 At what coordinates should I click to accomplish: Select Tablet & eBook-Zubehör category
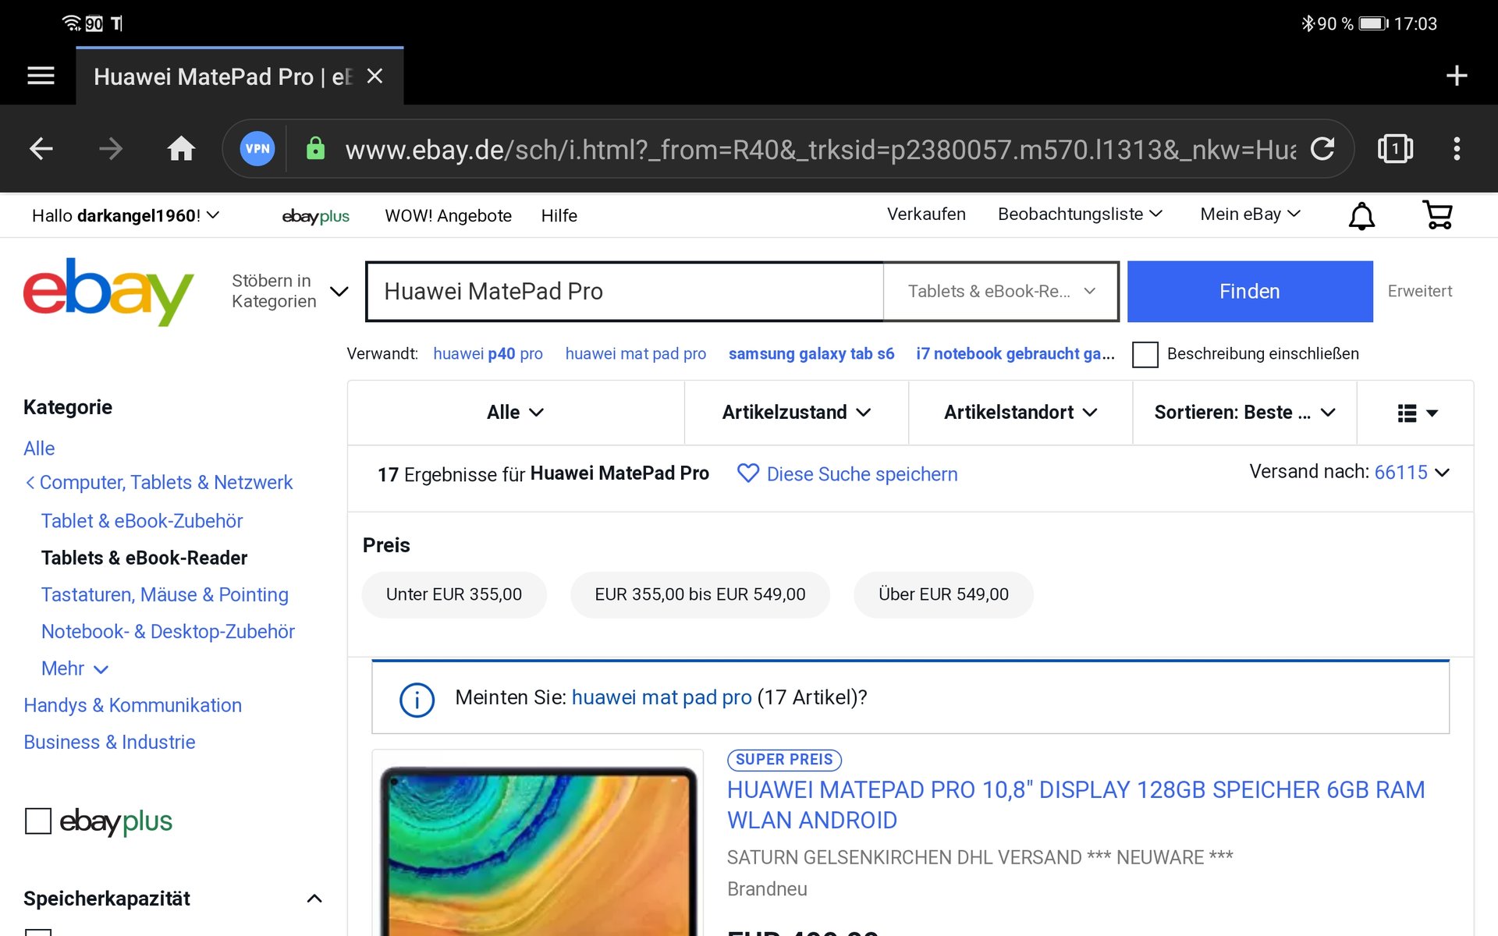(x=142, y=521)
